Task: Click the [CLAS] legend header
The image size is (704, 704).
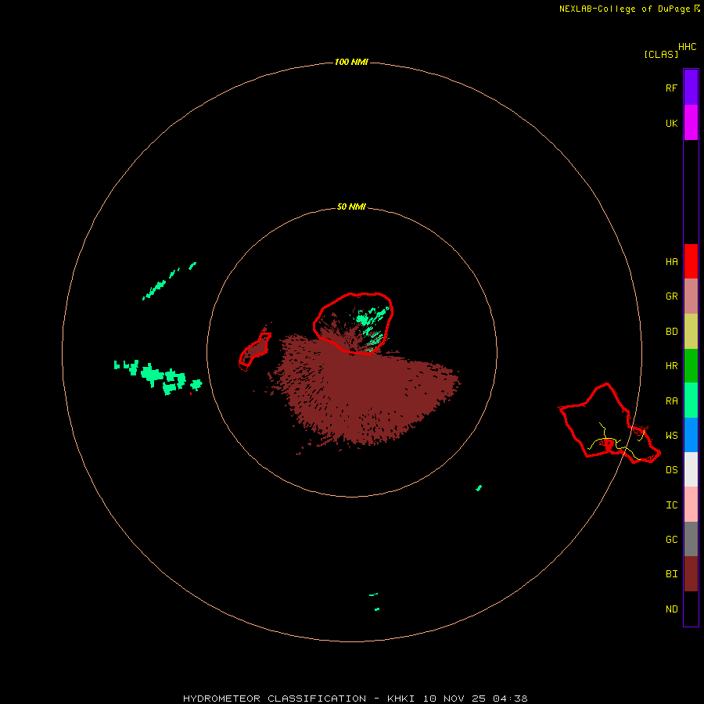Action: (660, 54)
